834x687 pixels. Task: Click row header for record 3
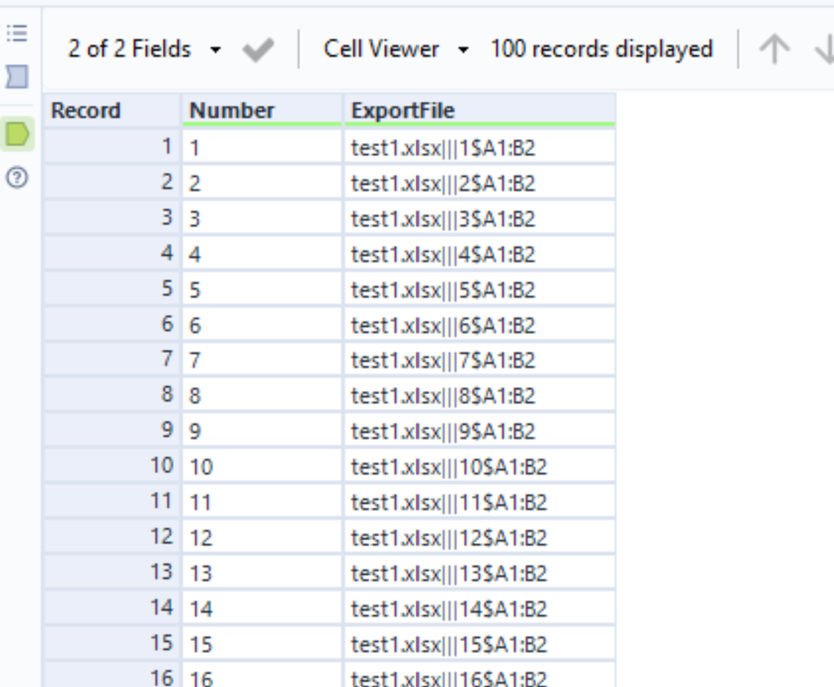click(111, 218)
